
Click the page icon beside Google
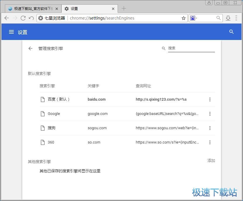43,114
